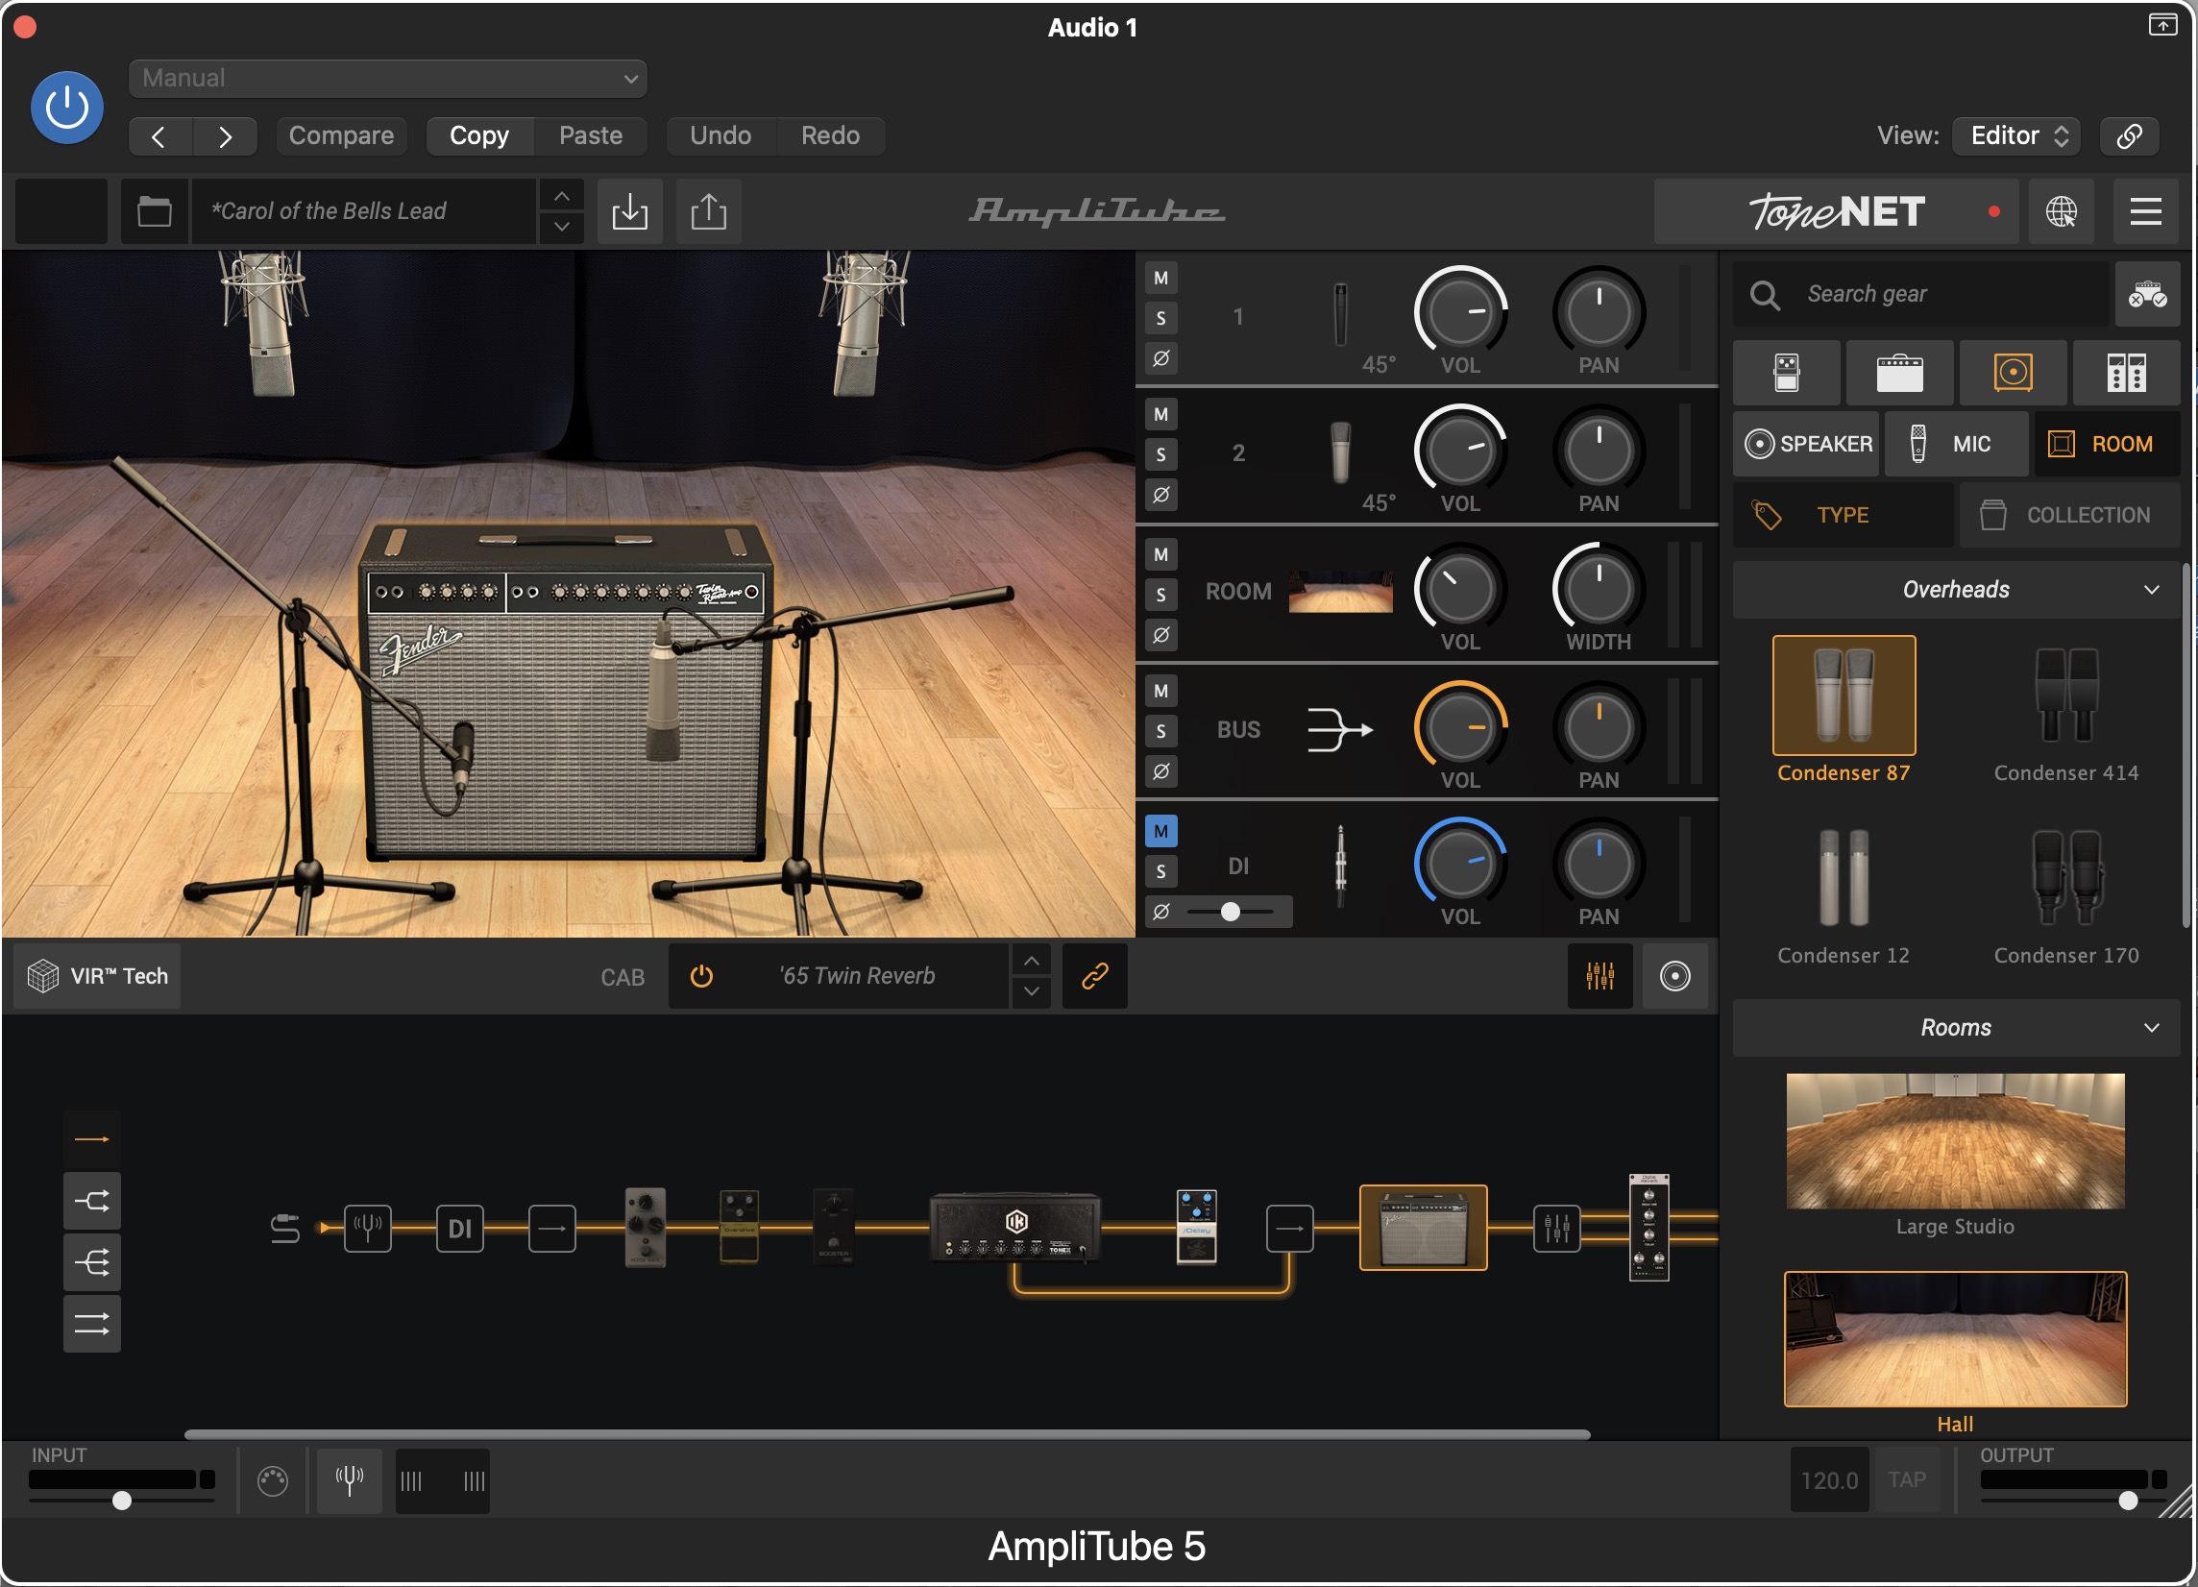Select next cabinet model down arrow

coord(1032,992)
